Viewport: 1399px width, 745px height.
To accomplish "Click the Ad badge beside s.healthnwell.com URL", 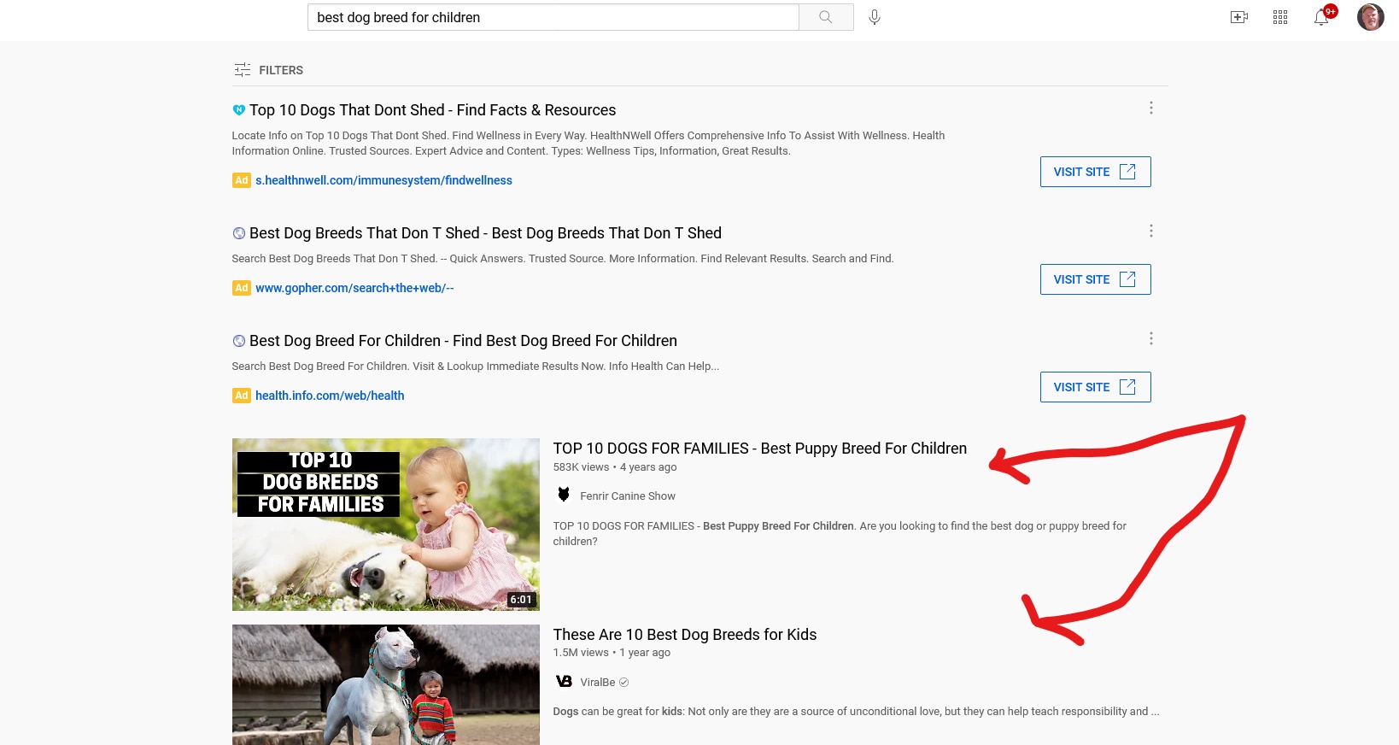I will click(242, 180).
